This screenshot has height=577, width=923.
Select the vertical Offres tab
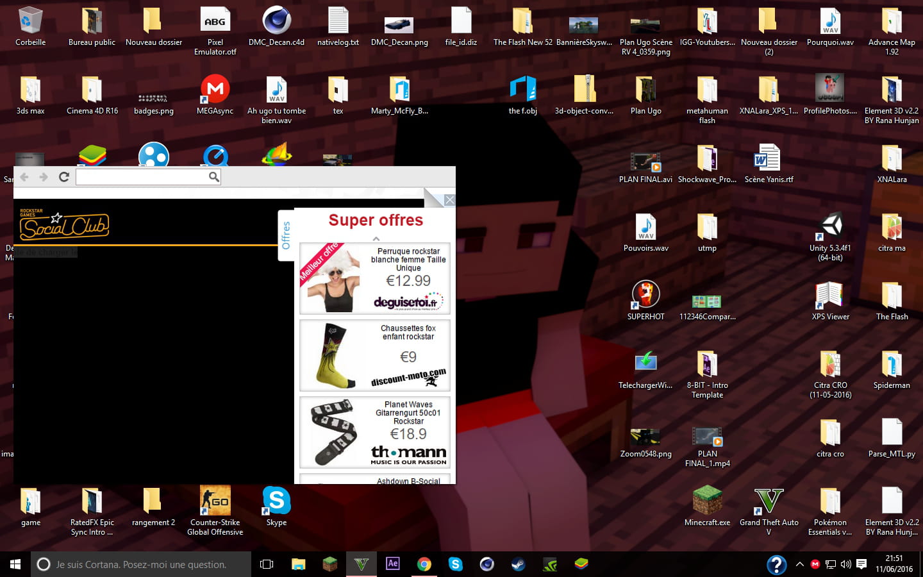pyautogui.click(x=286, y=235)
